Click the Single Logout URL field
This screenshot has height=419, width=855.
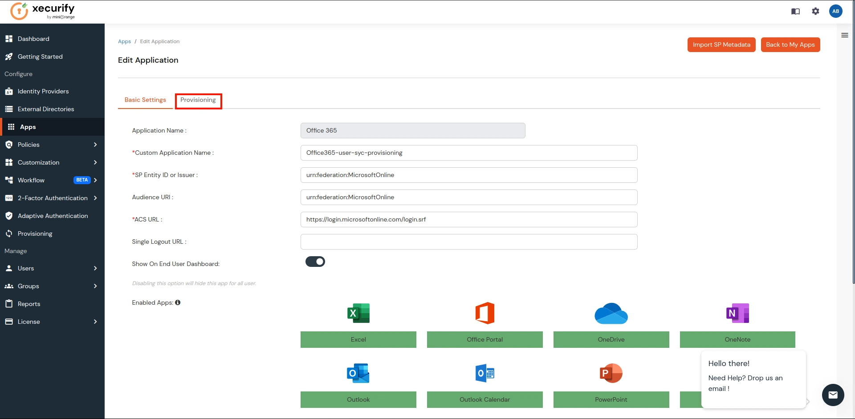coord(468,242)
